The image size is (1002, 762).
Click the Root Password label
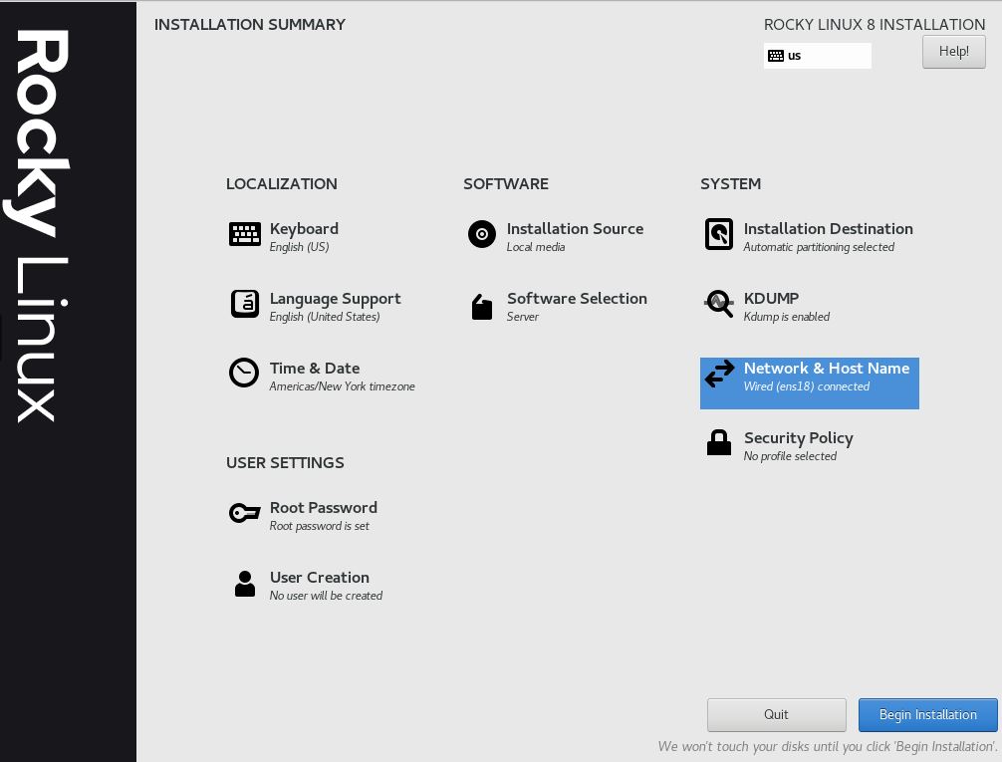[324, 508]
